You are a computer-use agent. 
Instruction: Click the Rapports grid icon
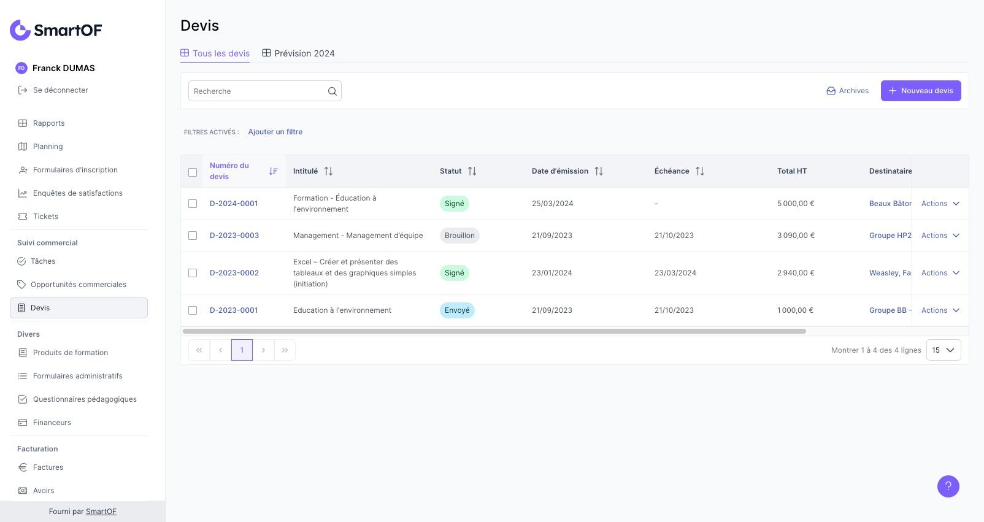tap(23, 123)
